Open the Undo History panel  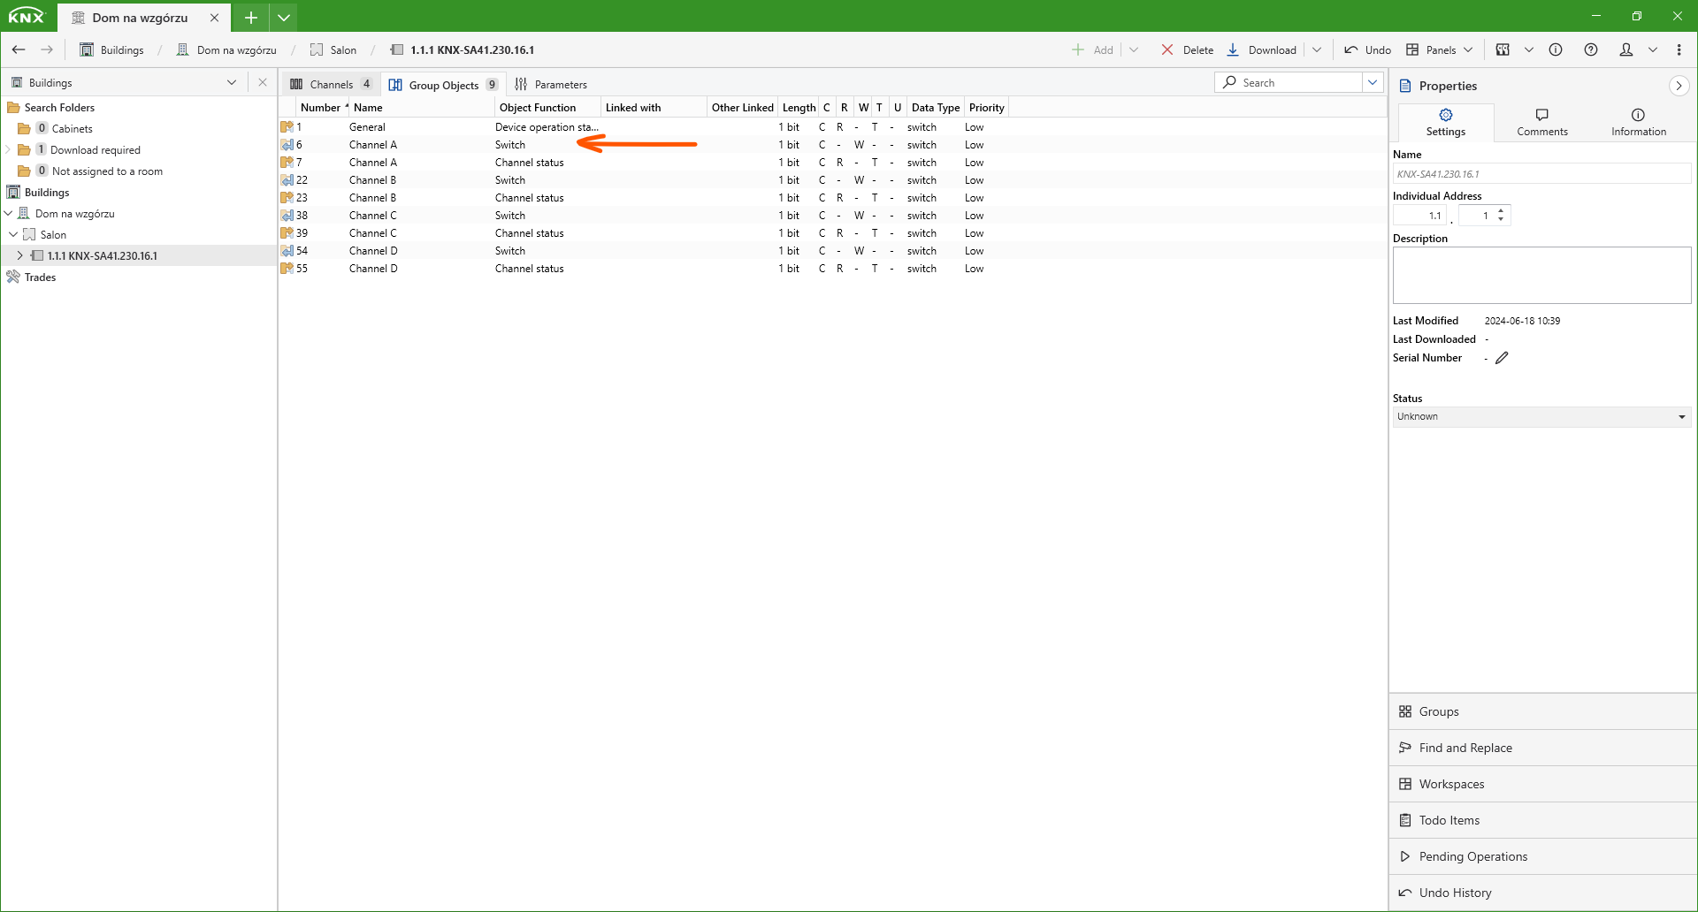pyautogui.click(x=1455, y=893)
